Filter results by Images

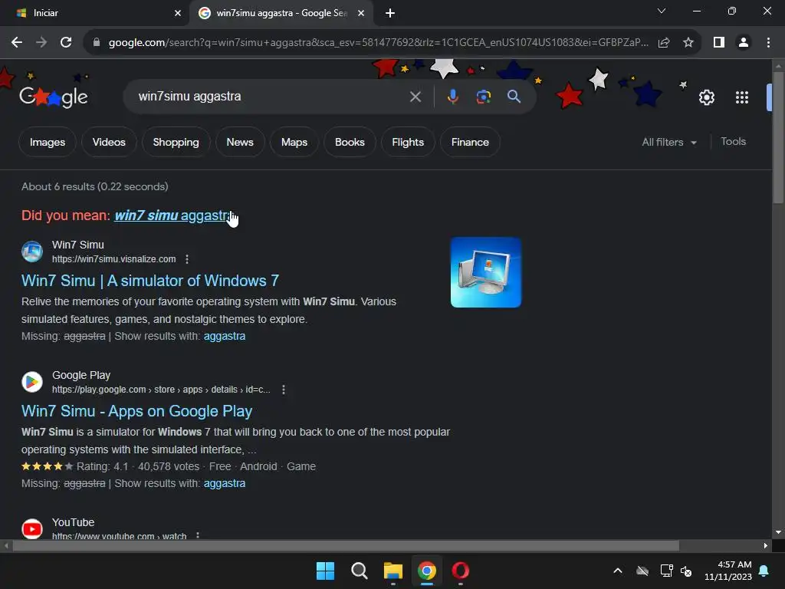pos(47,142)
